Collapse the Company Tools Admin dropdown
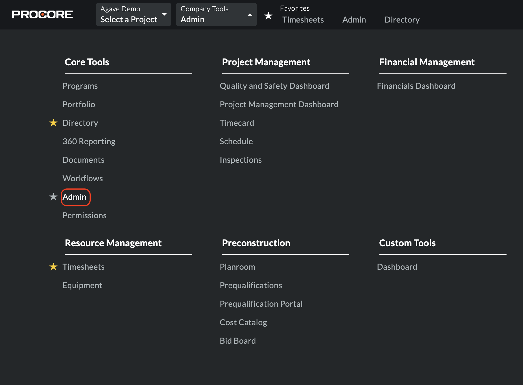Viewport: 523px width, 385px height. (216, 14)
